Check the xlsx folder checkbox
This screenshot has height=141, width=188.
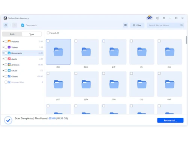pos(159,41)
